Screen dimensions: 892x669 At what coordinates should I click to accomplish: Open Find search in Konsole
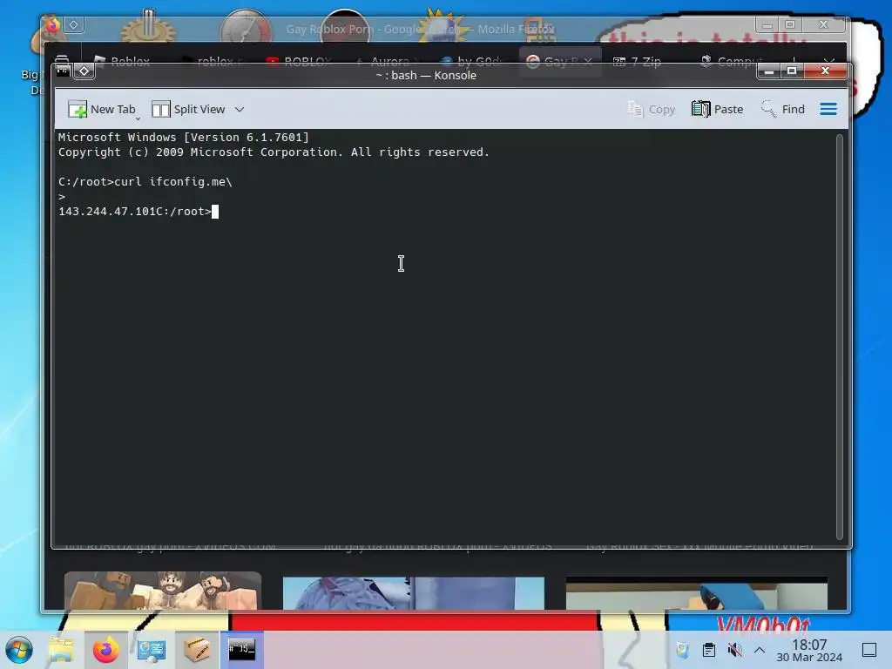(783, 109)
